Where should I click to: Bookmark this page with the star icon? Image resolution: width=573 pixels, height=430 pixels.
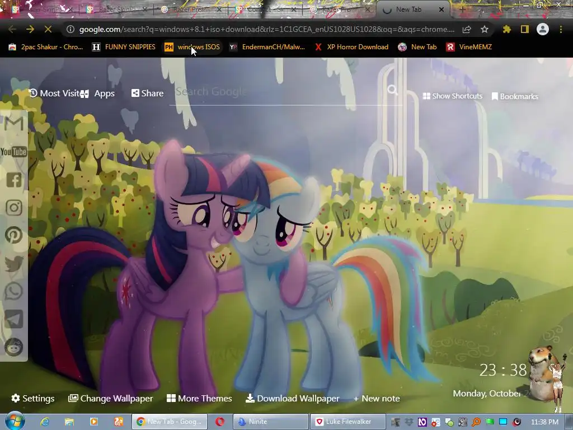[x=485, y=29]
